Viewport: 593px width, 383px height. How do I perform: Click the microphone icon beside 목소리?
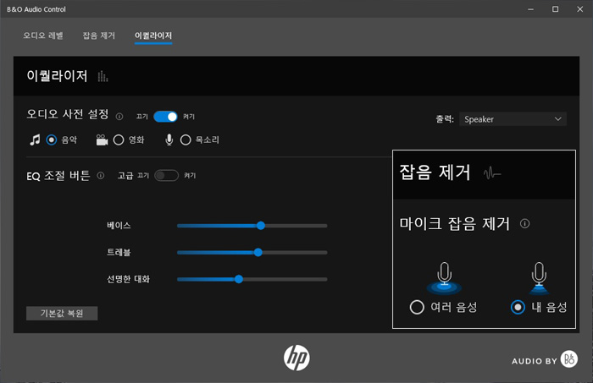click(x=169, y=140)
